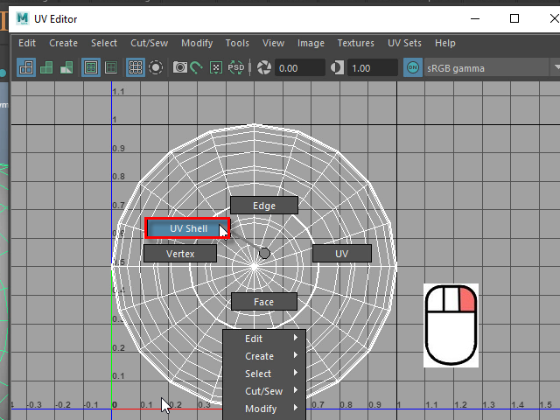
Task: Click the green curved arrow icon
Action: click(x=197, y=67)
